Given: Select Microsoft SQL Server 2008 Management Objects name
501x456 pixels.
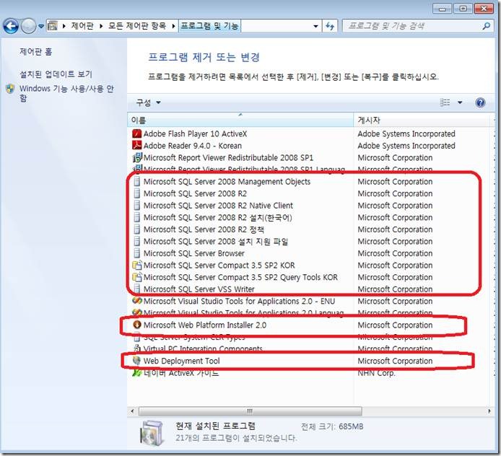Looking at the screenshot, I should click(227, 182).
